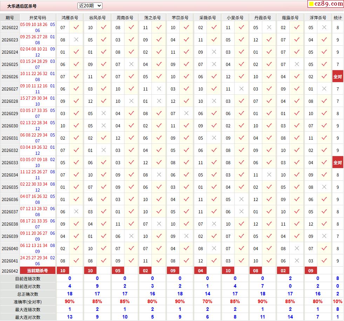Select the 浮萍杀号 column header

pyautogui.click(x=318, y=18)
